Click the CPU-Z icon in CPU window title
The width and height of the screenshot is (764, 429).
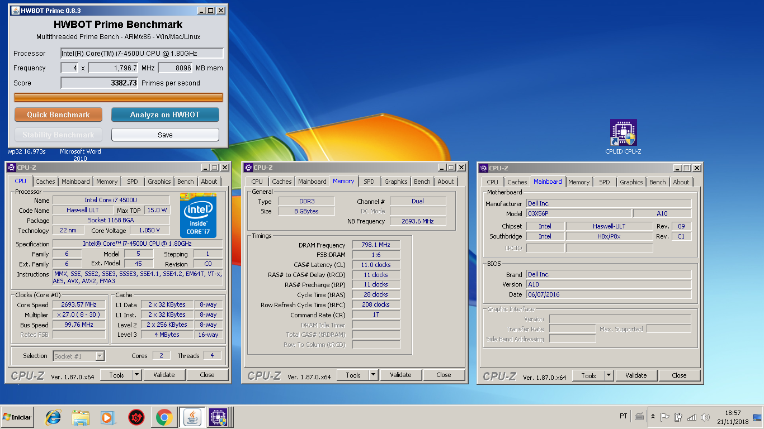click(12, 168)
